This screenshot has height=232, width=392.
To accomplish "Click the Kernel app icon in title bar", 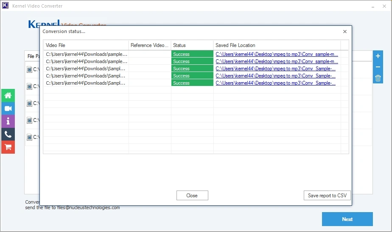I will [5, 6].
